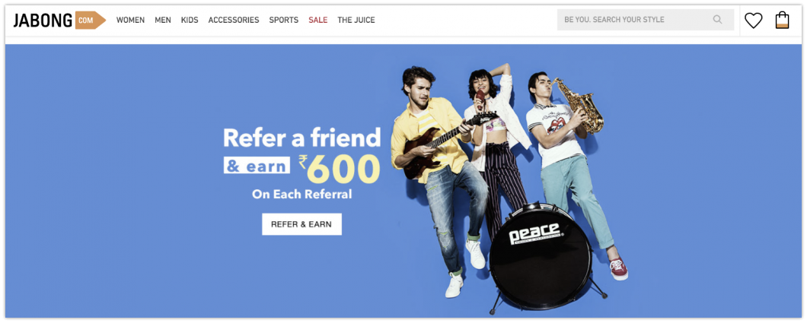Open the MEN category menu
This screenshot has height=323, width=807.
pyautogui.click(x=163, y=20)
